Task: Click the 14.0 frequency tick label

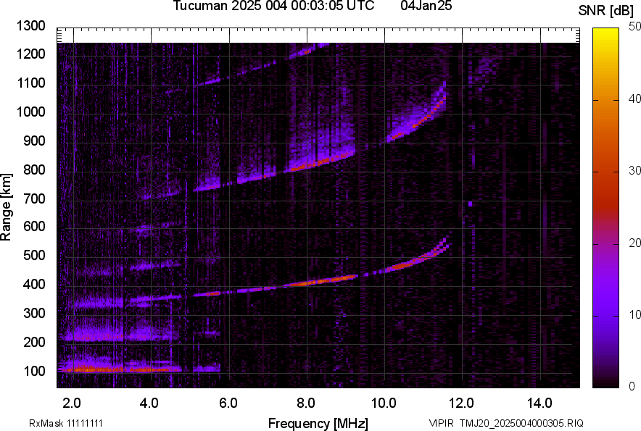Action: (539, 403)
